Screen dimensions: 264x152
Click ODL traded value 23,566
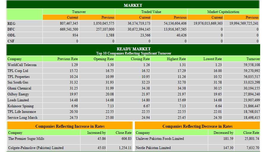(x=145, y=35)
